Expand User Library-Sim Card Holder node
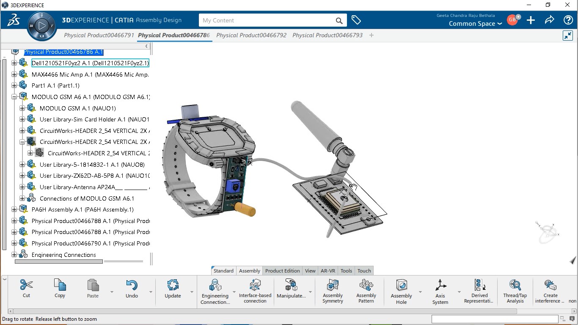 pos(22,119)
